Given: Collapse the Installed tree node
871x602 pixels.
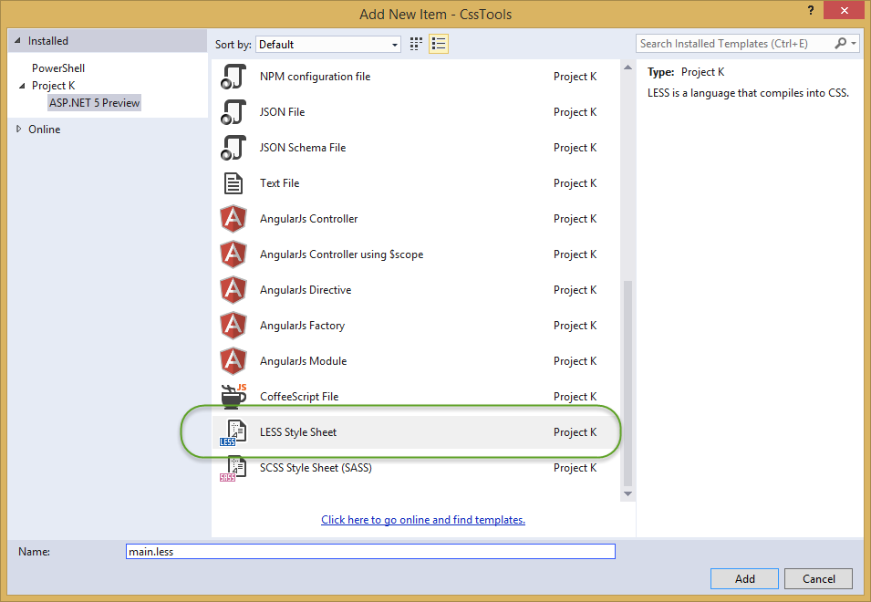Looking at the screenshot, I should pos(17,40).
